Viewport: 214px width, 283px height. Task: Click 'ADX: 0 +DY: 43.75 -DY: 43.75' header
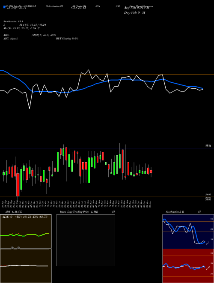point(25,217)
